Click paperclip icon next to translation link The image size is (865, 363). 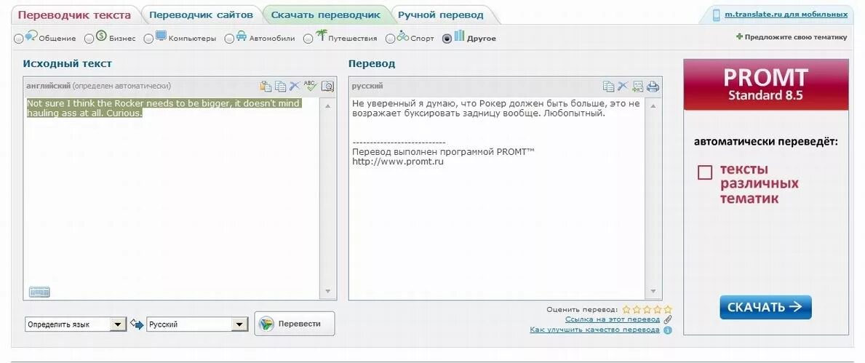[668, 319]
